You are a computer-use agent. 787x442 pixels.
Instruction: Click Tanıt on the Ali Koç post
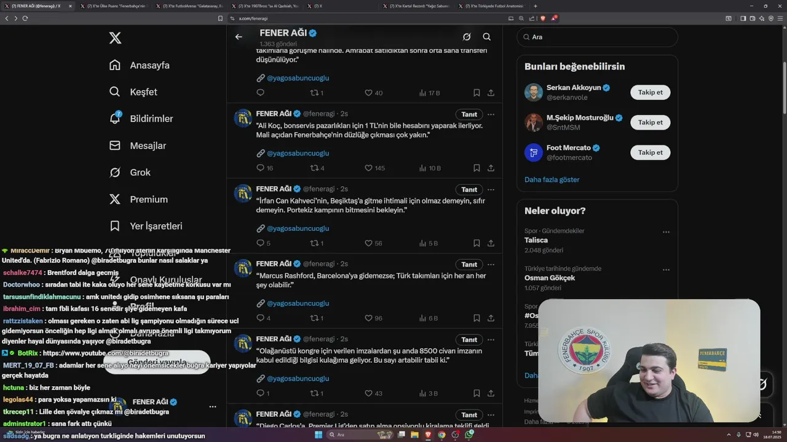(x=469, y=114)
